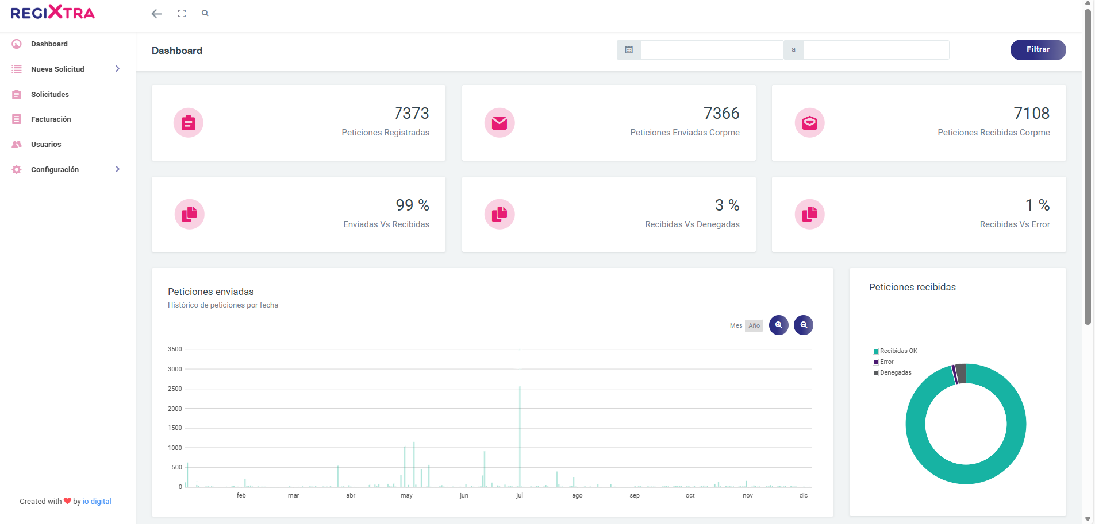The height and width of the screenshot is (524, 1095).
Task: Zoom in on the Peticiones enviadas chart
Action: point(778,325)
